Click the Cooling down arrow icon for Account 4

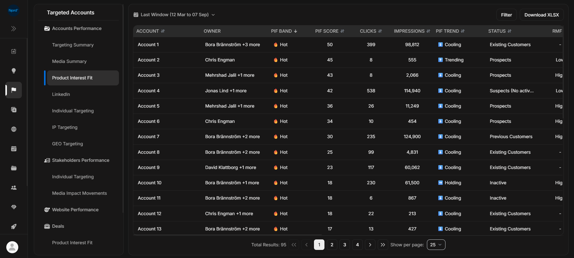pyautogui.click(x=440, y=91)
